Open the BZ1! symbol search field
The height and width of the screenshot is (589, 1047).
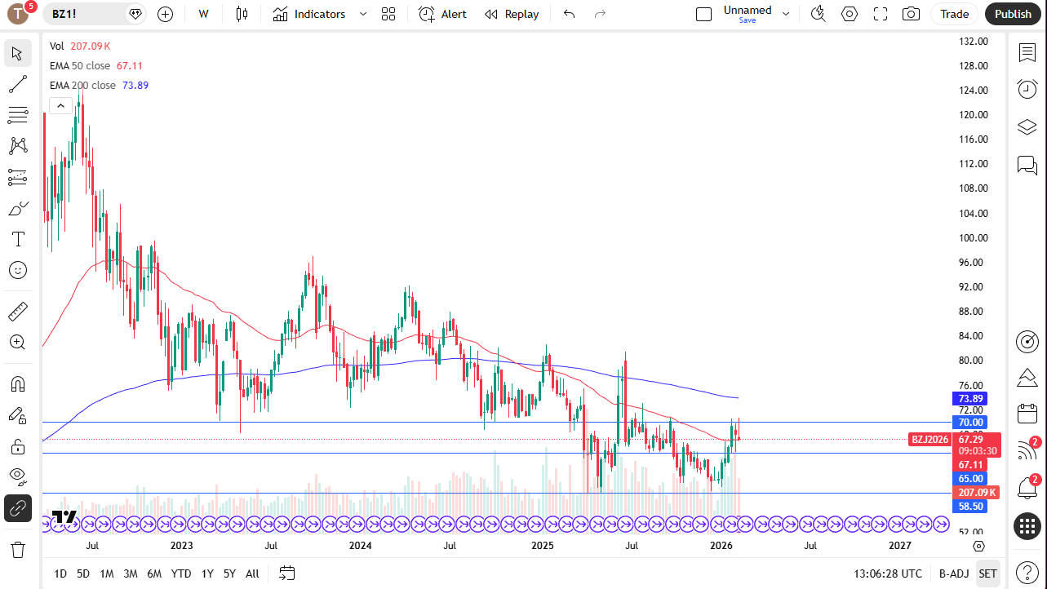click(x=95, y=14)
